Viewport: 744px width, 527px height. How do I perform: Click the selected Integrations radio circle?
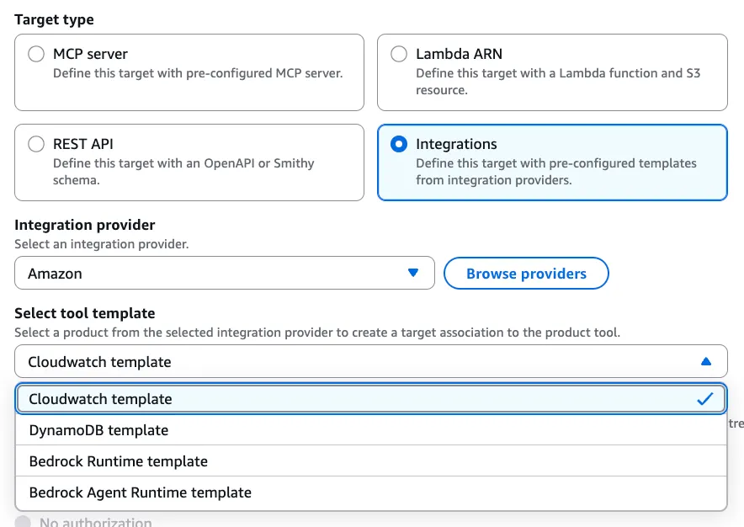399,144
